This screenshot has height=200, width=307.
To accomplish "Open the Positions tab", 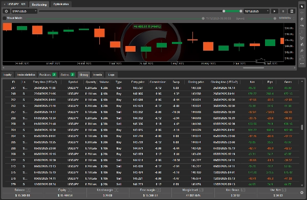I will pos(48,75).
